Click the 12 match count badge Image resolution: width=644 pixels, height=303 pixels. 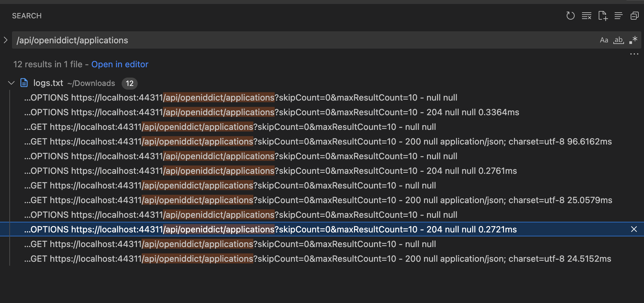click(x=129, y=83)
